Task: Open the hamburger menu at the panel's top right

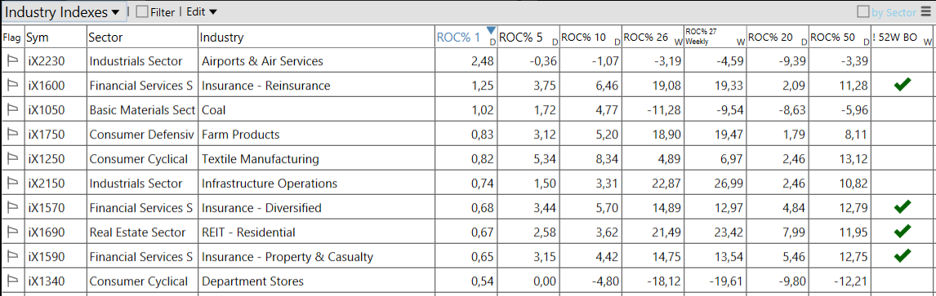Action: click(925, 12)
